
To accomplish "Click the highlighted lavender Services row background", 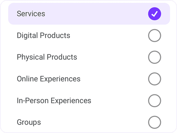I will pos(94,14).
